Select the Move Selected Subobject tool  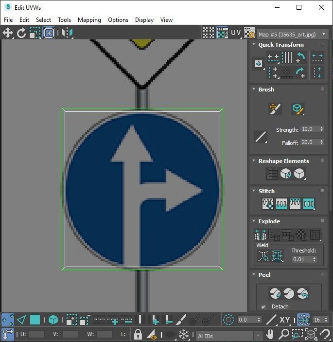click(x=8, y=33)
